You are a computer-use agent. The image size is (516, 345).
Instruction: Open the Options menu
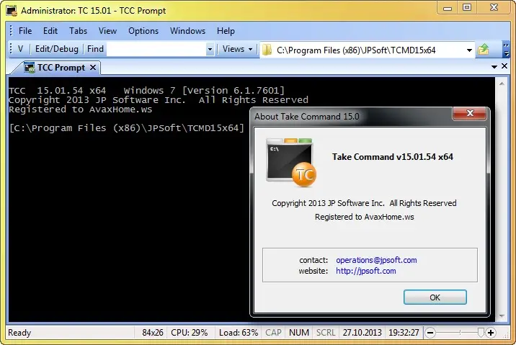point(143,31)
